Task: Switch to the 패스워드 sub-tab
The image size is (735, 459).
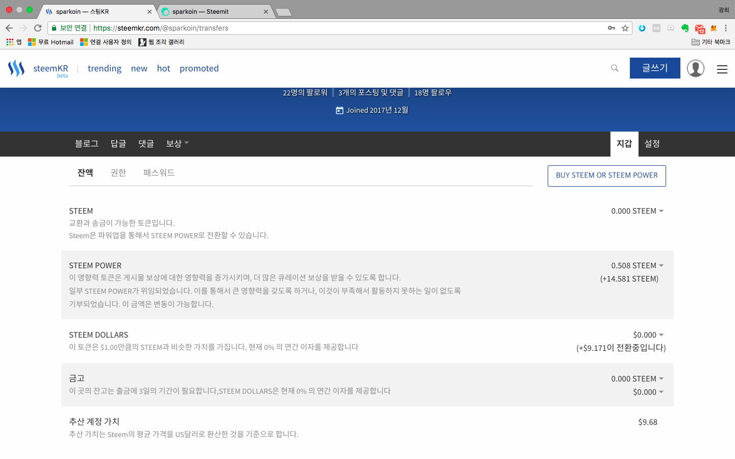Action: tap(159, 173)
